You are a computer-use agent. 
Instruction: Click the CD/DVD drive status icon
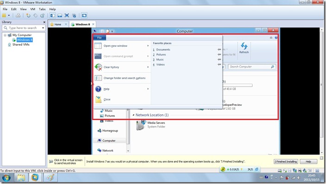coord(285,171)
